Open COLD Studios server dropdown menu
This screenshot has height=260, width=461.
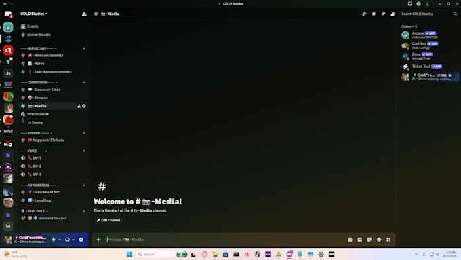point(34,14)
